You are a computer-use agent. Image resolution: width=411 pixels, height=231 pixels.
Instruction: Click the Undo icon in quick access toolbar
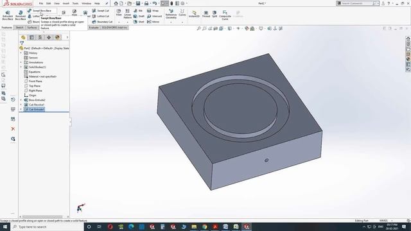(155, 3)
